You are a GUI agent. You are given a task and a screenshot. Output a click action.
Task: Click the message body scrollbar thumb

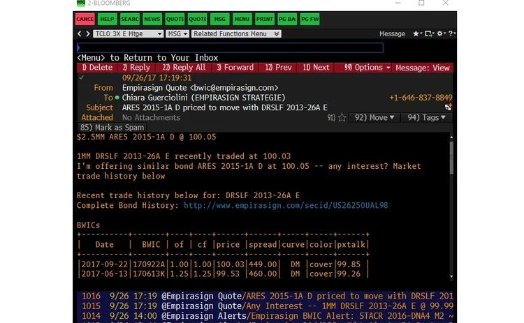point(451,158)
